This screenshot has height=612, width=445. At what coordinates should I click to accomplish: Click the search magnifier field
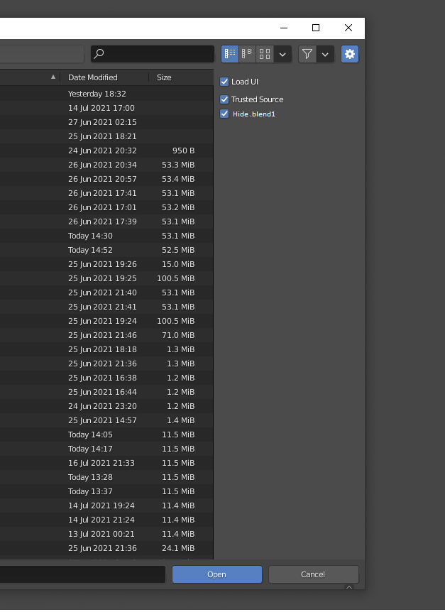(153, 54)
